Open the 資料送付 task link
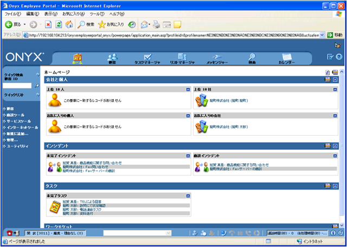This screenshot has height=247, width=347. (x=78, y=213)
